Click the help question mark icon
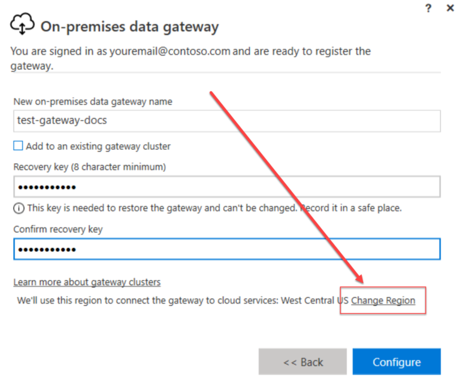This screenshot has height=379, width=460. 428,8
